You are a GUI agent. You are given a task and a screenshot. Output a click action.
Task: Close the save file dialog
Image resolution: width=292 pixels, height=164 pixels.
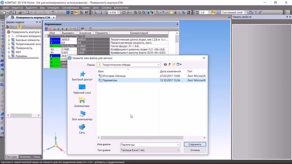[204, 58]
